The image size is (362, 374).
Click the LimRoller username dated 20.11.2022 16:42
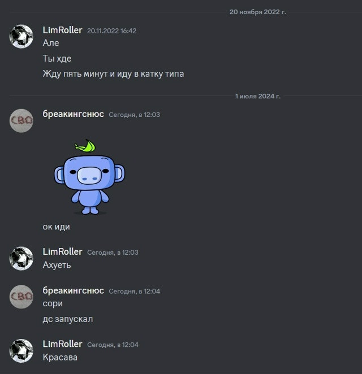(x=63, y=31)
